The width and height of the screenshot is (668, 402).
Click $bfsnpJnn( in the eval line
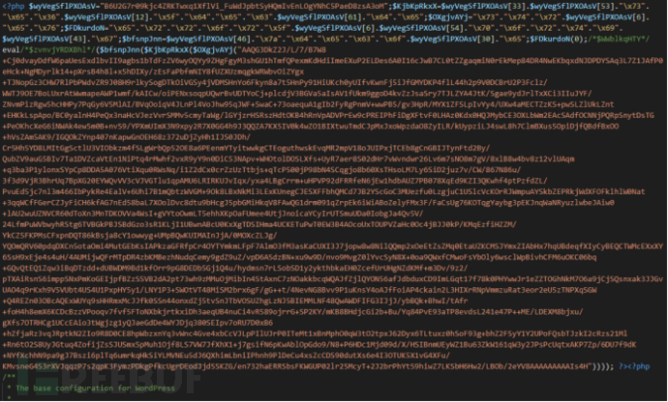120,50
